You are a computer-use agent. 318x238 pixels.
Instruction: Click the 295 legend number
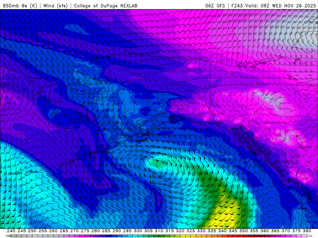(x=127, y=231)
